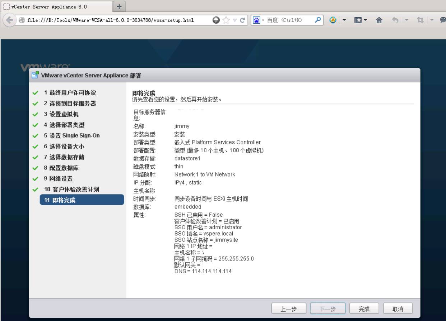Go to step 3 设置虚拟机

coord(61,114)
